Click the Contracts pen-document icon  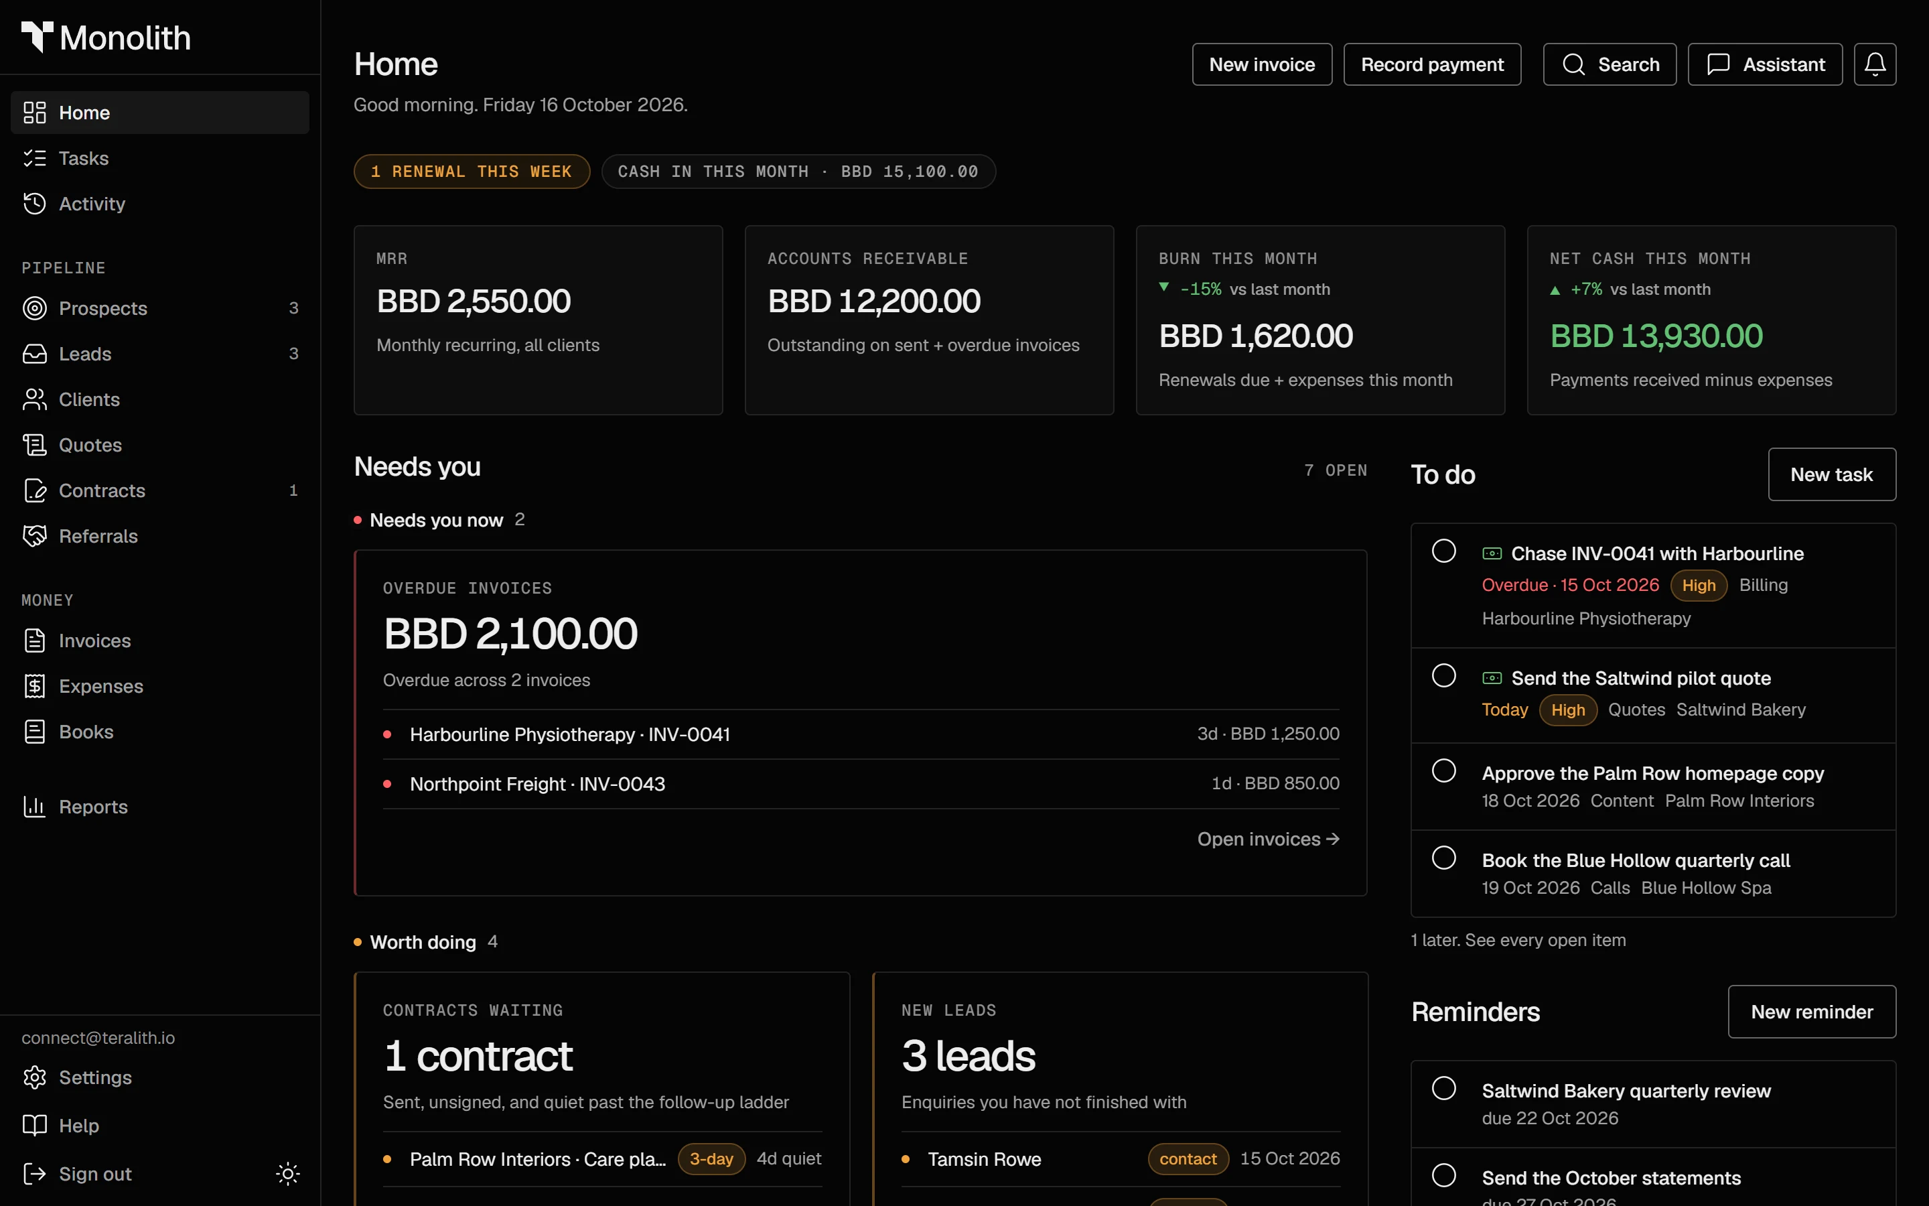(34, 490)
